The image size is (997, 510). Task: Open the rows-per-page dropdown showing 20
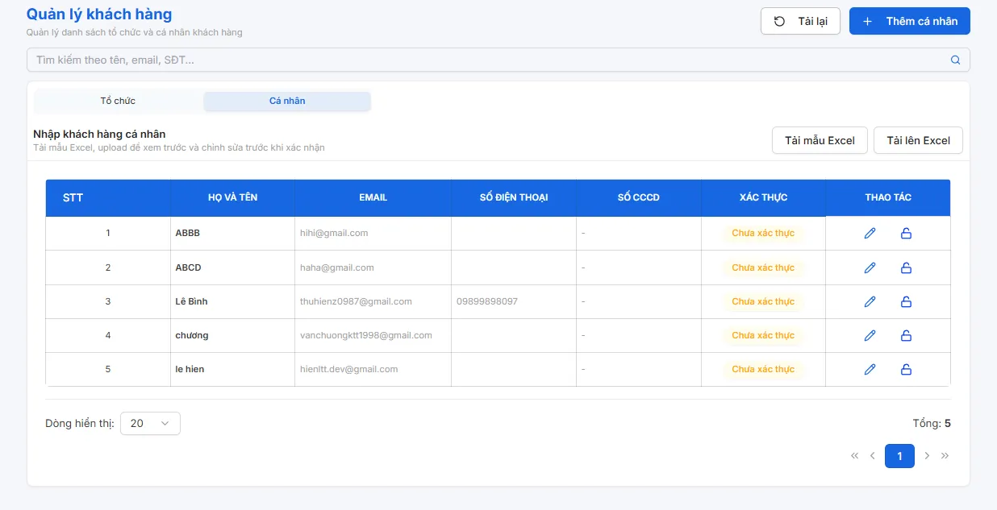150,423
